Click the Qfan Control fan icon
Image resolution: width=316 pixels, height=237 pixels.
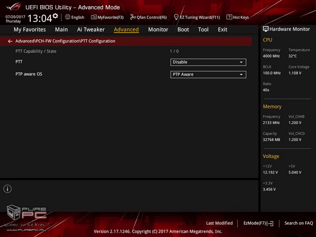coord(133,17)
